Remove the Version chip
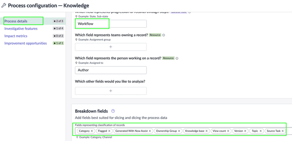 coord(245,131)
